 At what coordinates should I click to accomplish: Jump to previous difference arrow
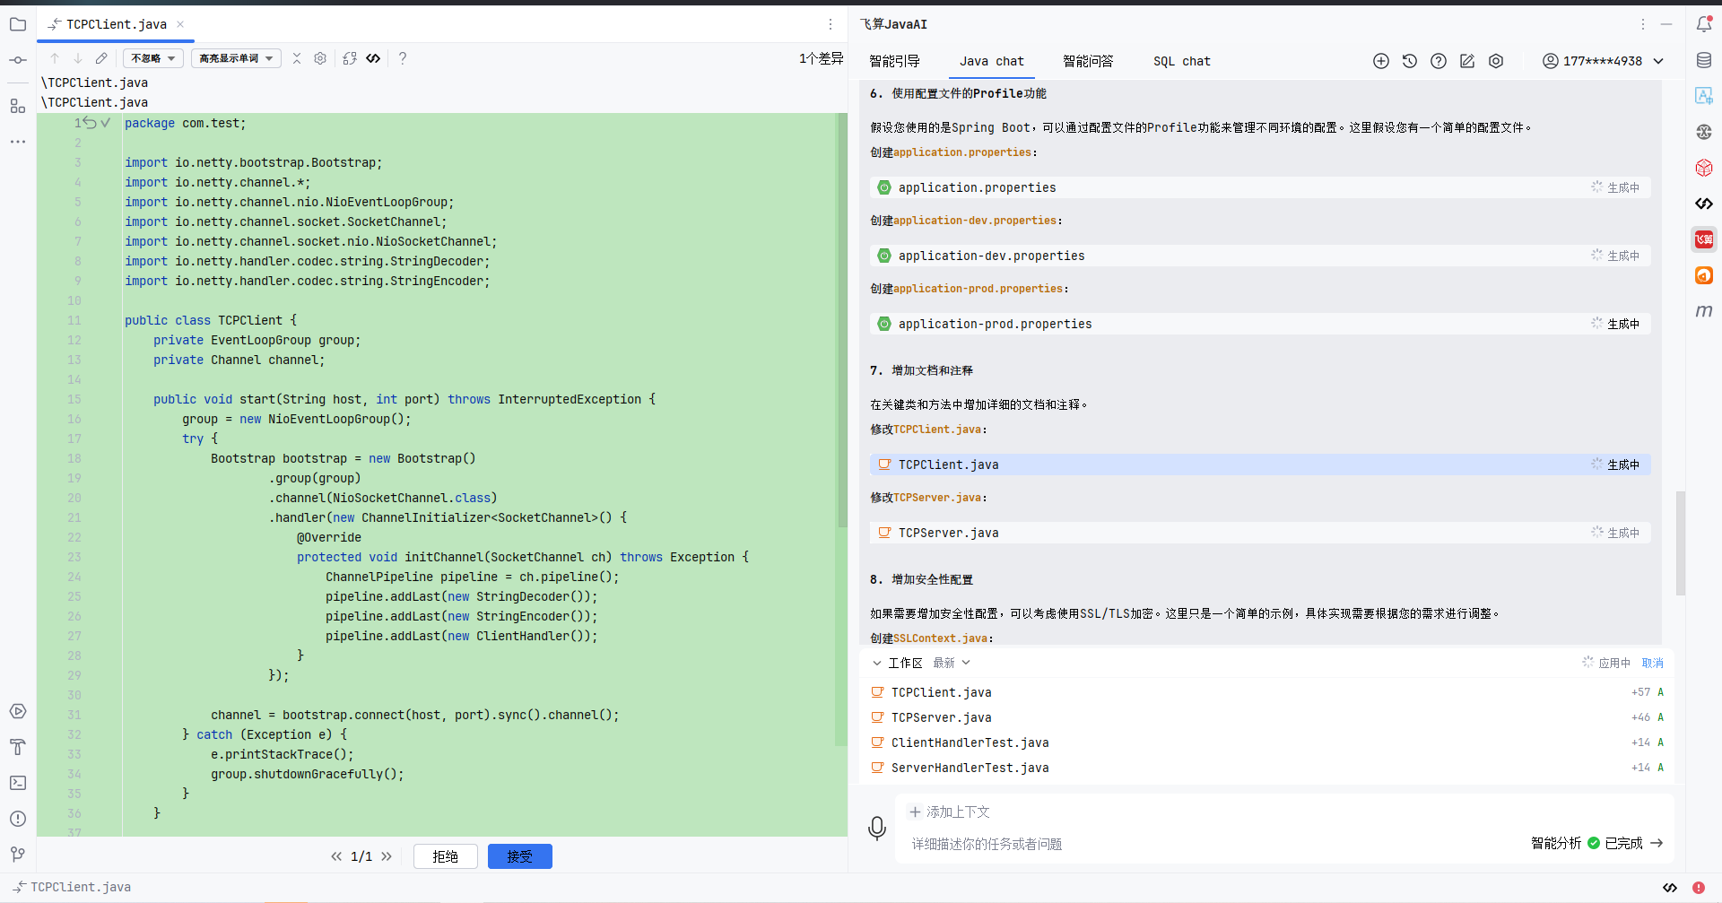(55, 58)
